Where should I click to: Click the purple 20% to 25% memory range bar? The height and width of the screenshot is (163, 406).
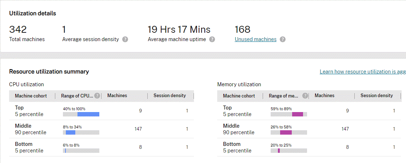pyautogui.click(x=279, y=151)
